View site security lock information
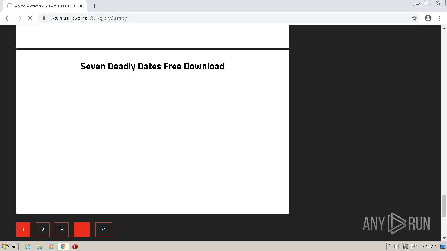Screen dimensions: 447x251 pyautogui.click(x=44, y=18)
